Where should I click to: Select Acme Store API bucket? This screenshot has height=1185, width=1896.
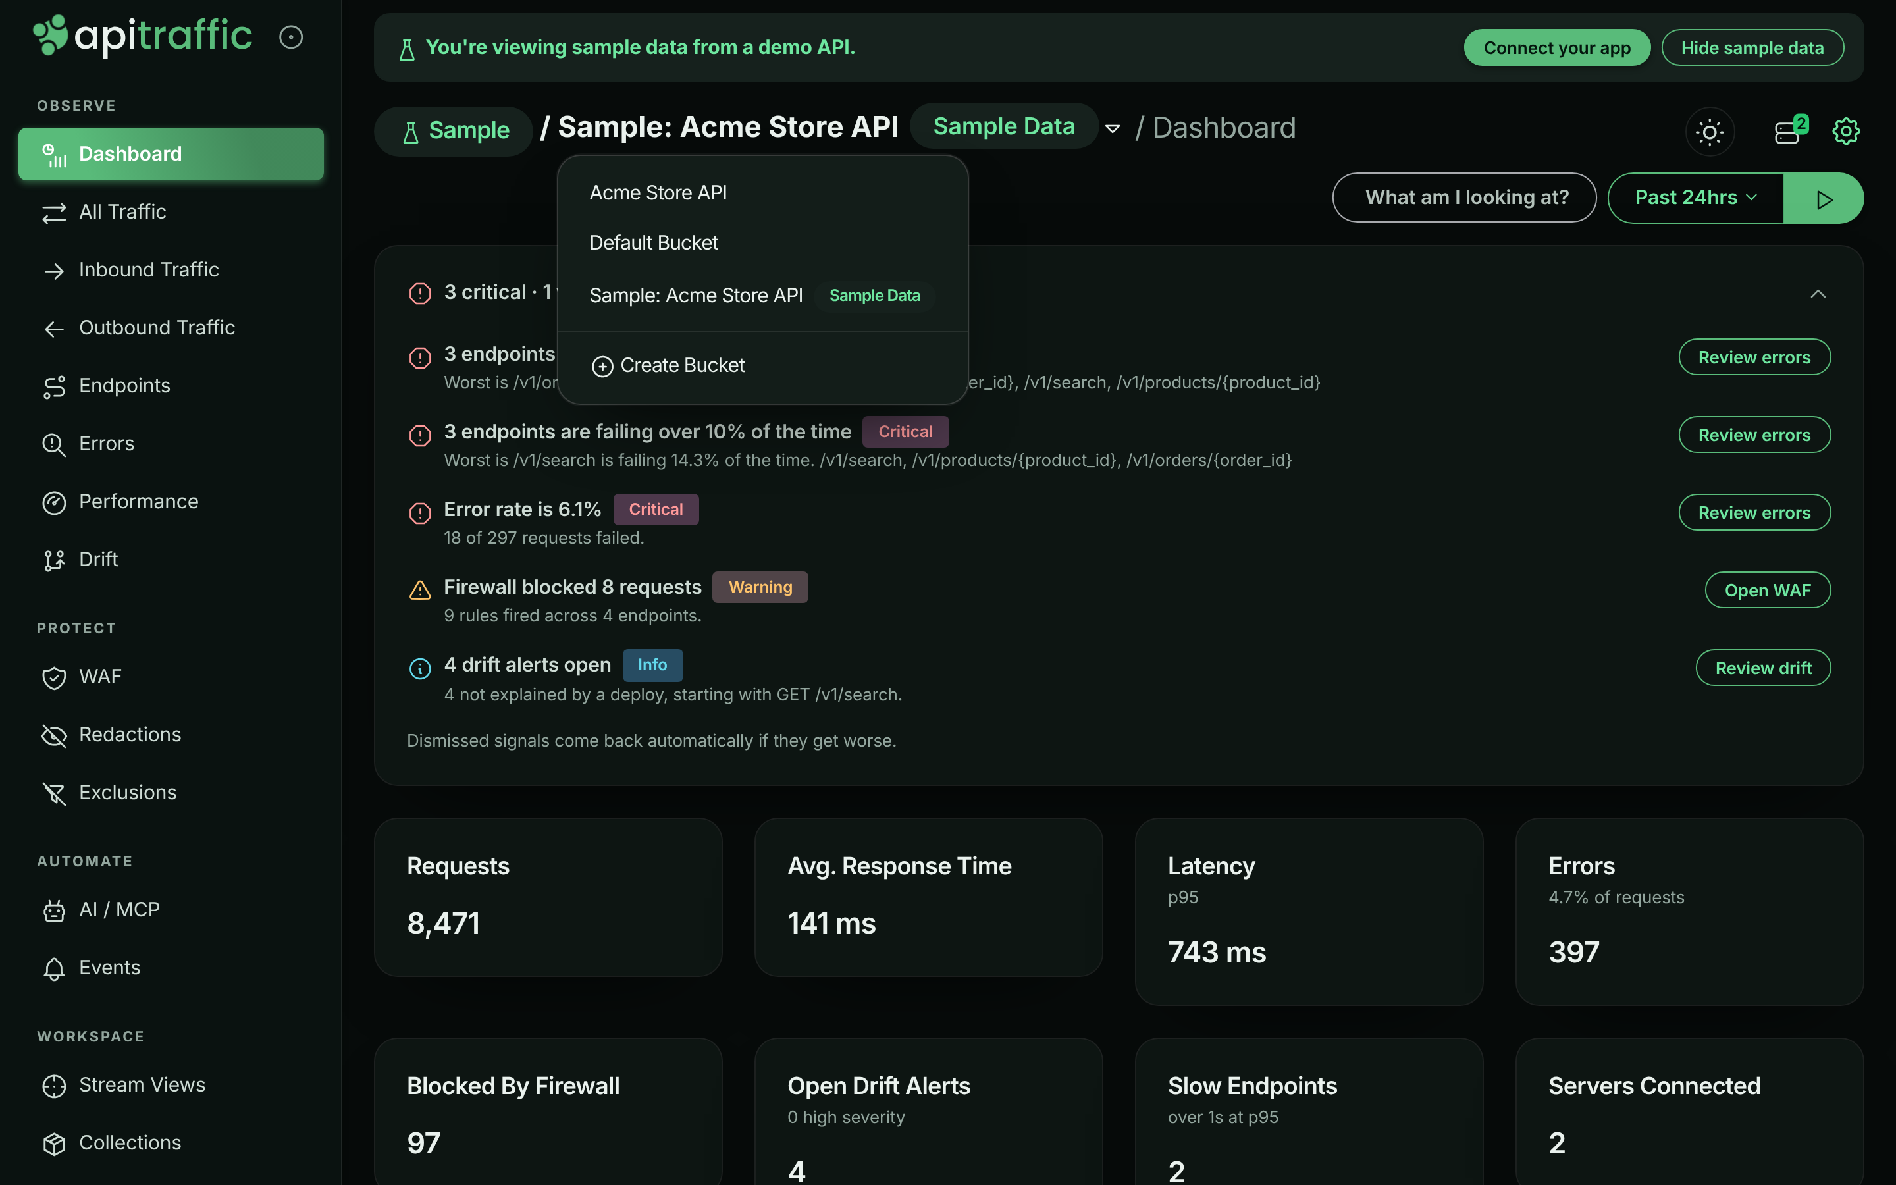click(762, 193)
